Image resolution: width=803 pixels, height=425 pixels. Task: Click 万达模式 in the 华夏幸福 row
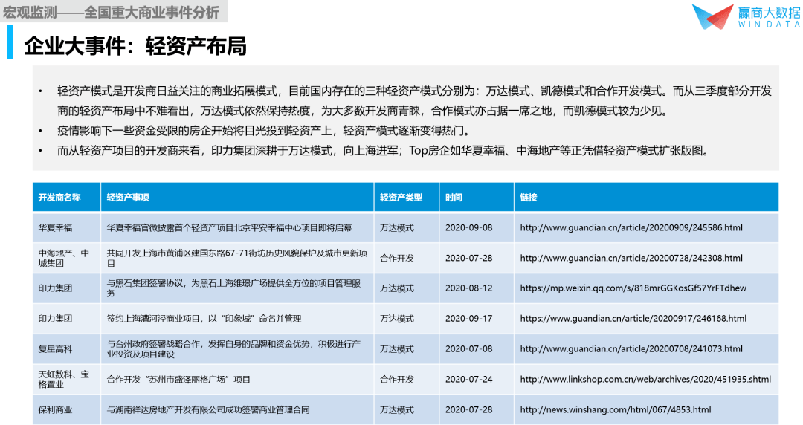[x=397, y=228]
